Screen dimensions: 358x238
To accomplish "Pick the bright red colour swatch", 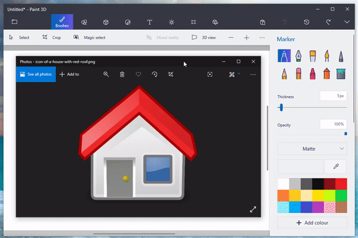I will 341,184.
